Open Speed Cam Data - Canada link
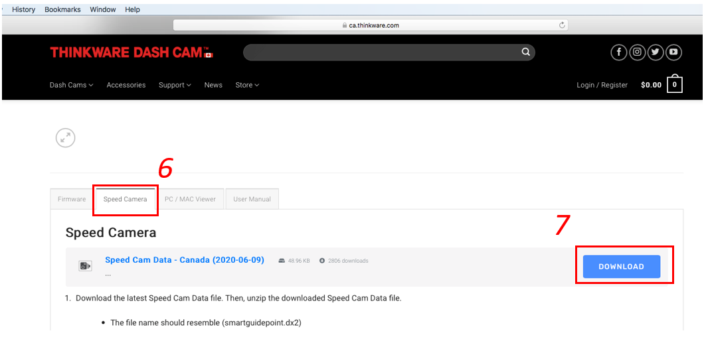708x349 pixels. 185,260
